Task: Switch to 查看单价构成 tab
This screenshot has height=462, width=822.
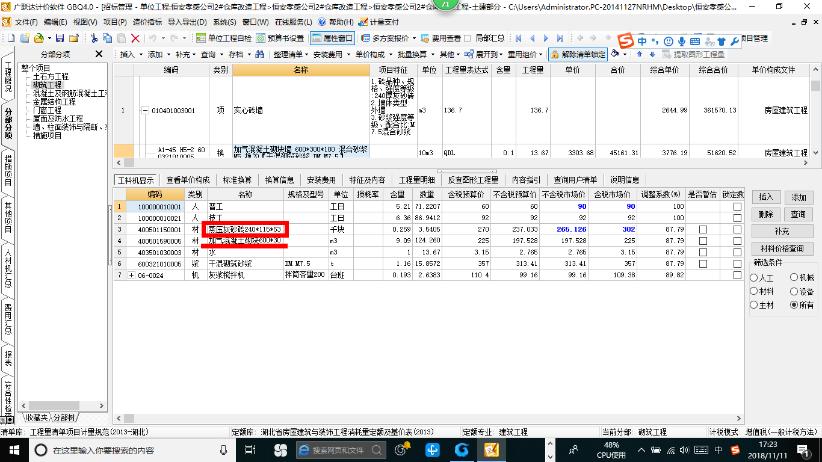Action: (x=188, y=180)
